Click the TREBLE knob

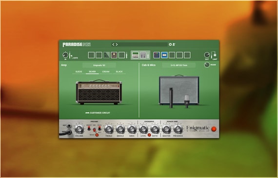(109, 129)
